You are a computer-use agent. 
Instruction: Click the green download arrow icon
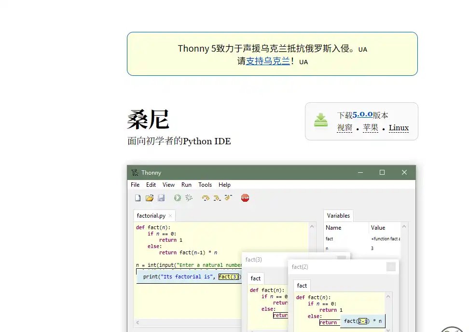[x=321, y=120]
